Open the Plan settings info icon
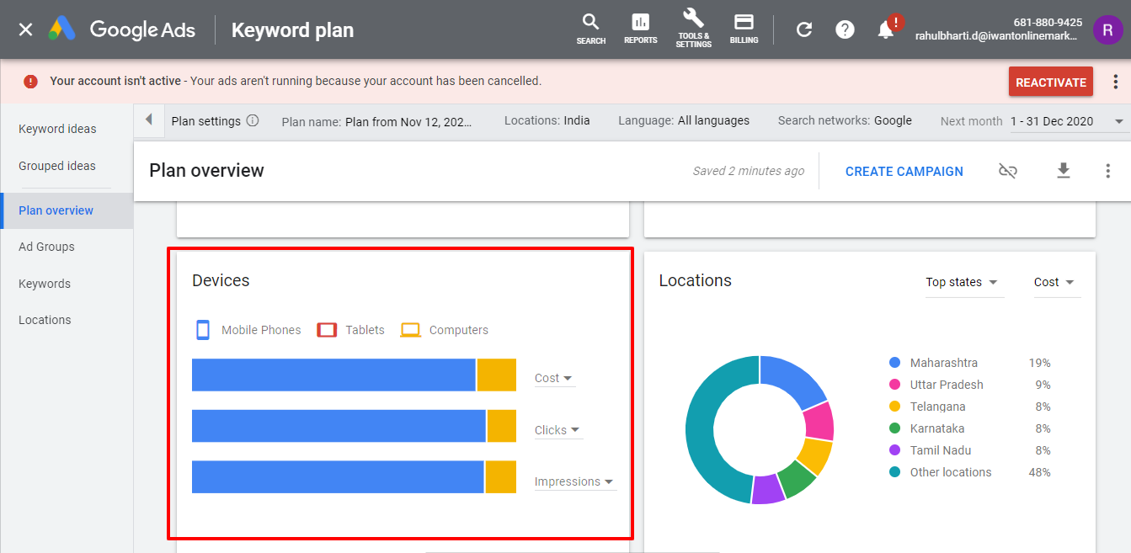Screen dimensions: 1131x553 (252, 120)
